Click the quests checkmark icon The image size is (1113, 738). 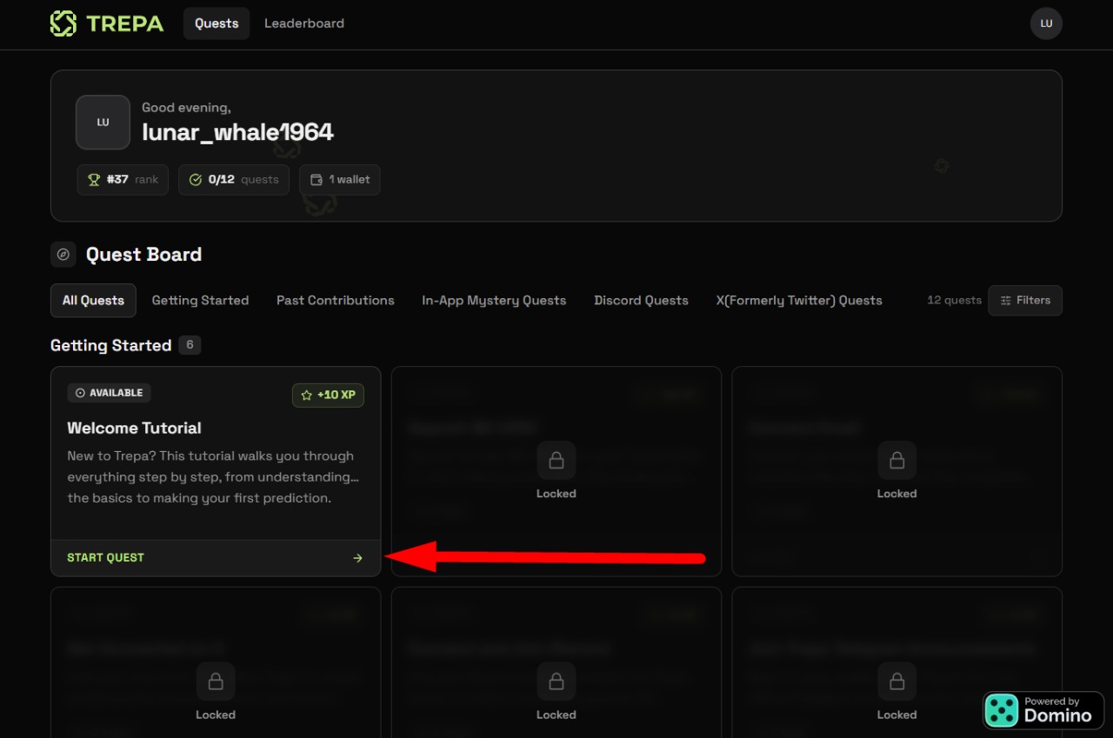(x=196, y=180)
